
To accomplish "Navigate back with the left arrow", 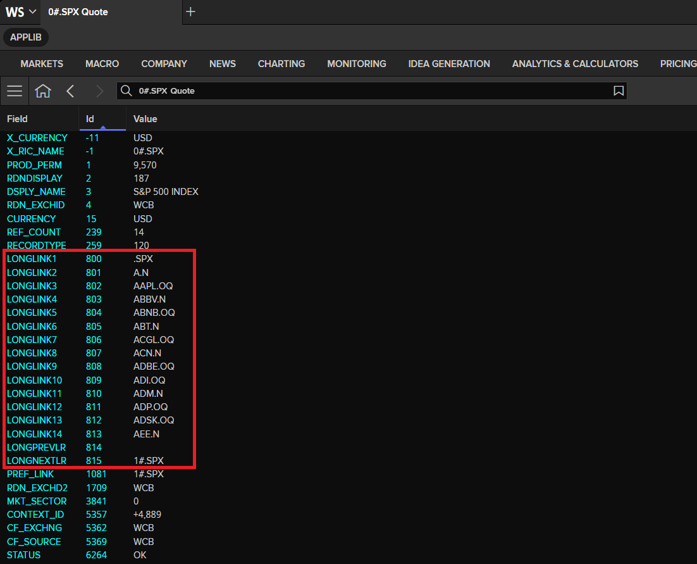I will [x=70, y=91].
